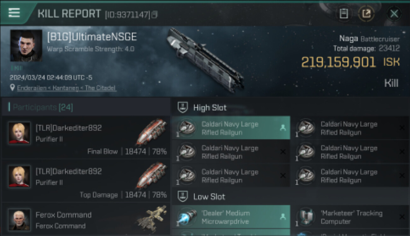Click person icon on 'Dealer' Medium Microwarpdrive
Screen dimensions: 410x236
click(283, 217)
